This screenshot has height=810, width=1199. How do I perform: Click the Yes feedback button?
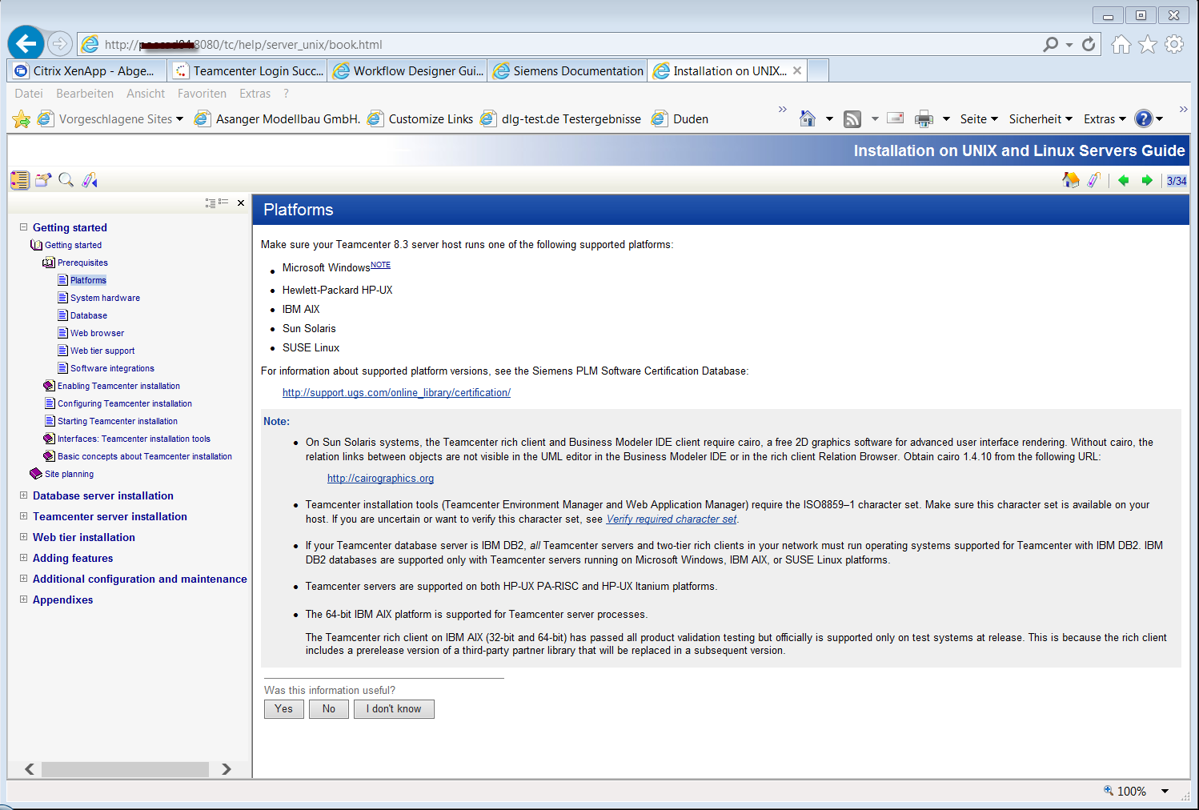click(x=284, y=709)
